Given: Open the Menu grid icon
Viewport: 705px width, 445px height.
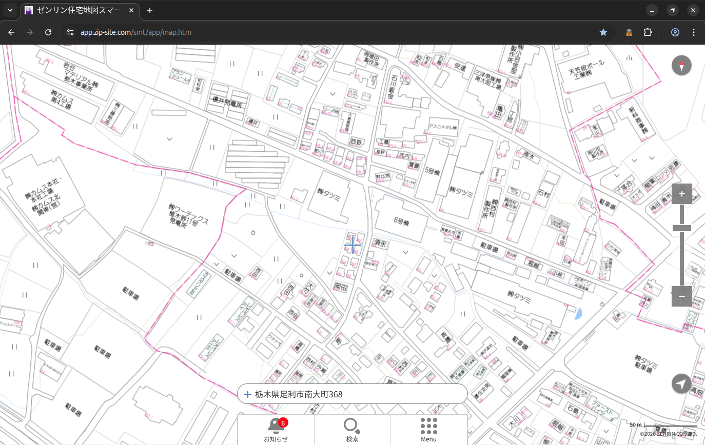Looking at the screenshot, I should [428, 430].
